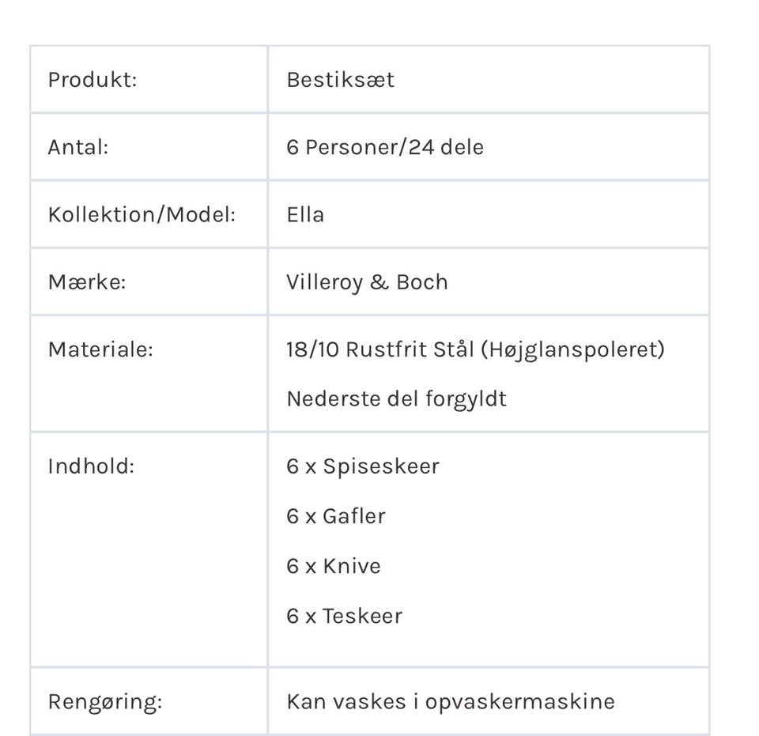Click the "Nederste del forgyldt" line
Screen dimensions: 759x736
tap(396, 399)
